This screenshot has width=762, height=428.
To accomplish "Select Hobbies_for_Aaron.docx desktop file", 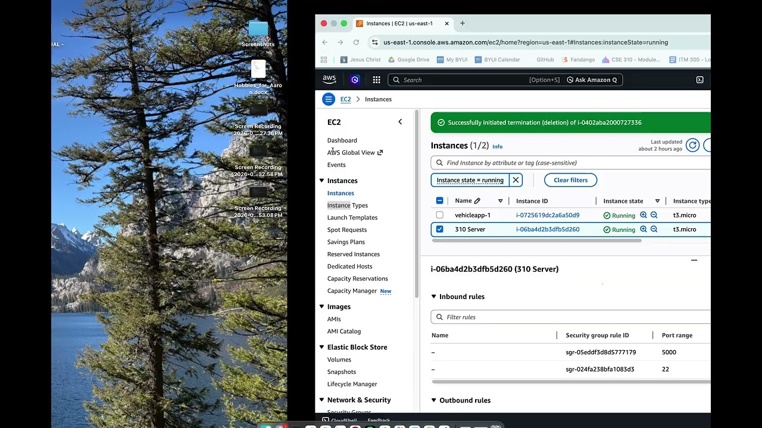I will point(258,77).
